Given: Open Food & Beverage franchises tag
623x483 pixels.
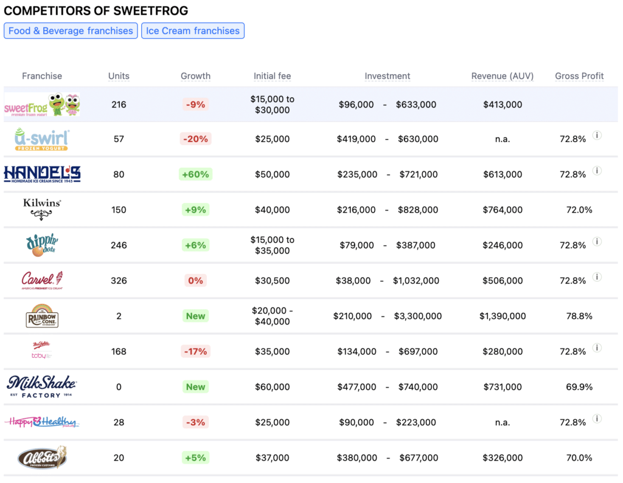Looking at the screenshot, I should click(71, 30).
